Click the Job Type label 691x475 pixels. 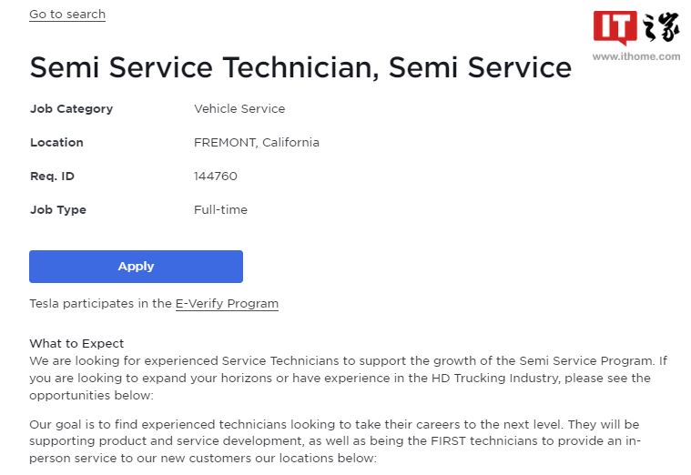58,210
